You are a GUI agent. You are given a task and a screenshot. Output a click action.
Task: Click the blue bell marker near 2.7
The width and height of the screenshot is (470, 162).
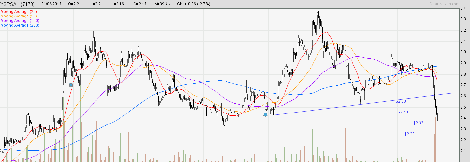click(71, 85)
